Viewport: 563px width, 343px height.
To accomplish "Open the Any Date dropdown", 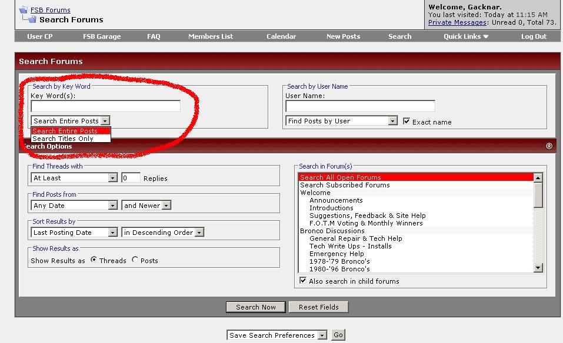I will tap(74, 205).
